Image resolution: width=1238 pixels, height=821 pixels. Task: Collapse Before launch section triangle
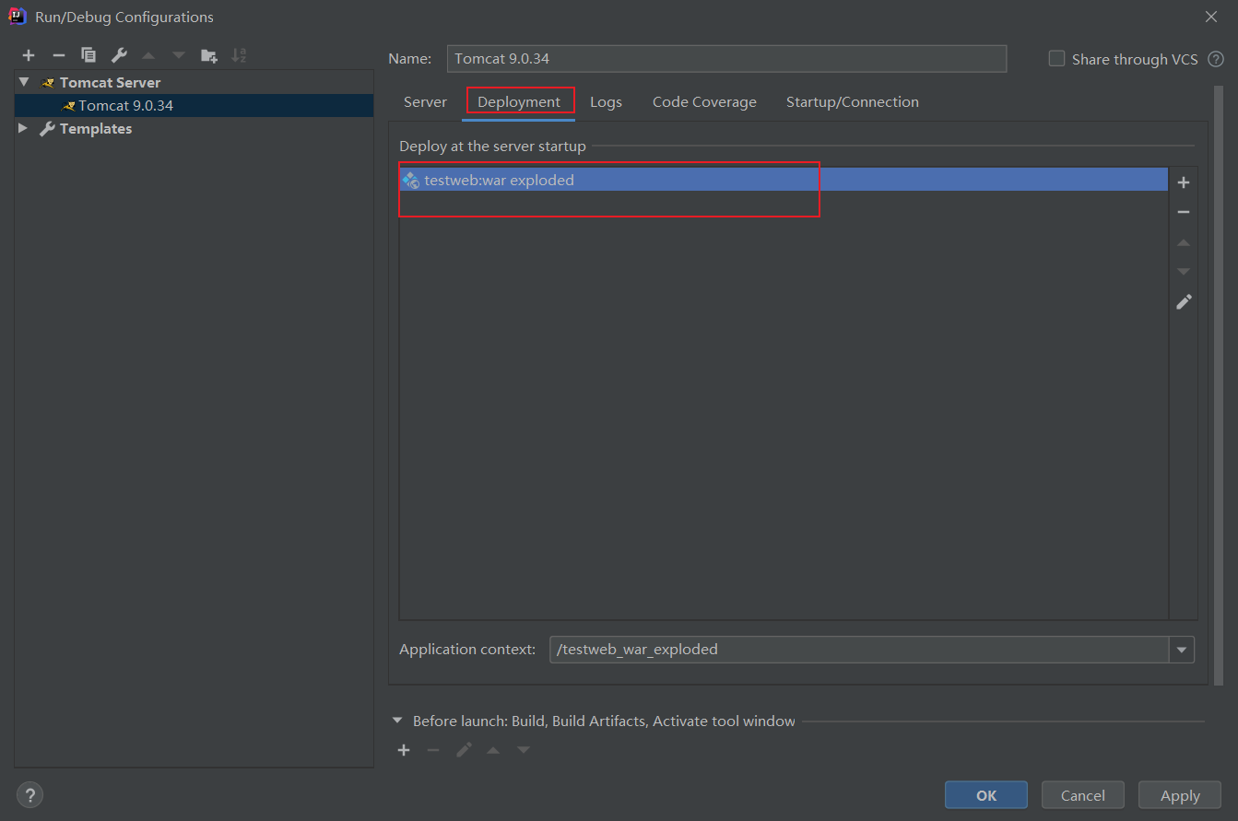click(x=397, y=721)
